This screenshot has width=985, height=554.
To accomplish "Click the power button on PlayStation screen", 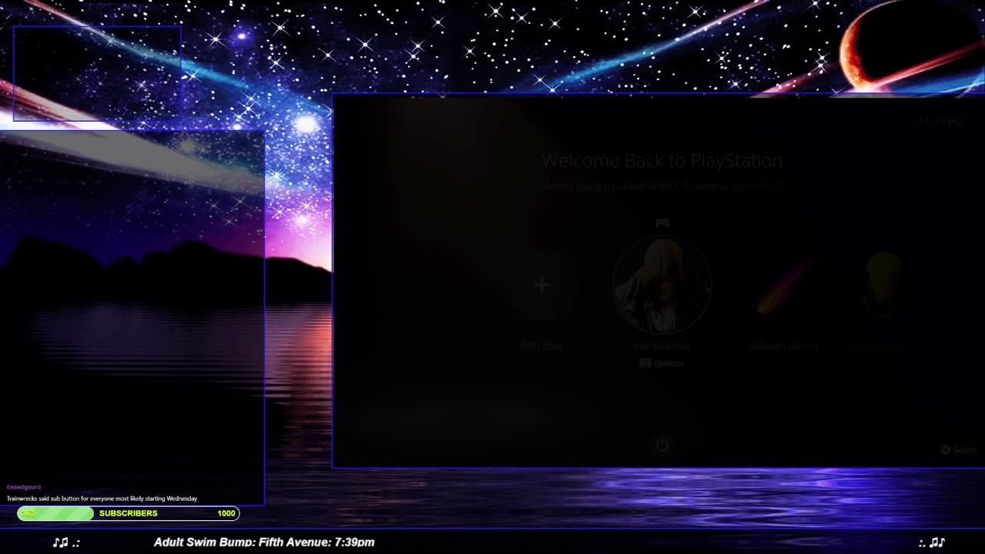I will coord(662,445).
